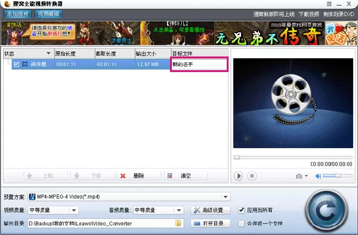Viewport: 358px width, 235px height.
Task: Uncheck the video file row checkbox
Action: tap(16, 64)
